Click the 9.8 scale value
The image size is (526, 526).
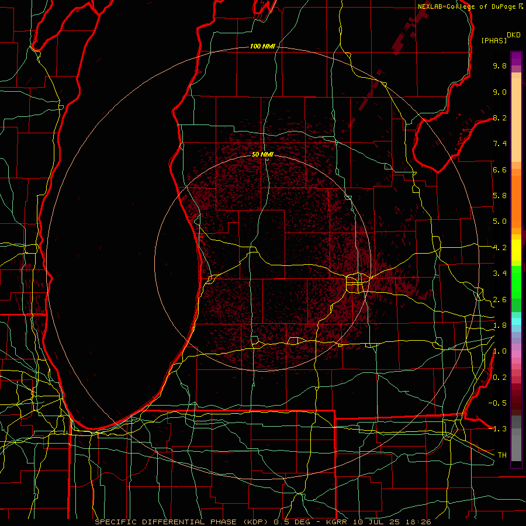coord(500,65)
